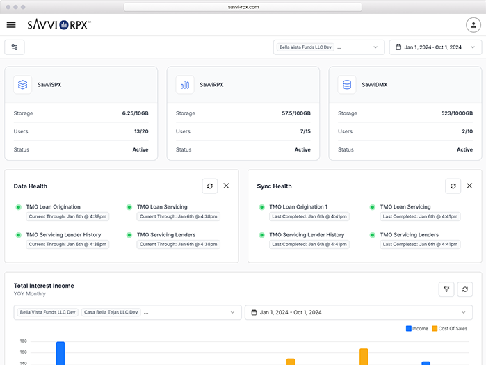The width and height of the screenshot is (486, 365).
Task: Click SavviDMX users value 2/10
Action: (467, 131)
